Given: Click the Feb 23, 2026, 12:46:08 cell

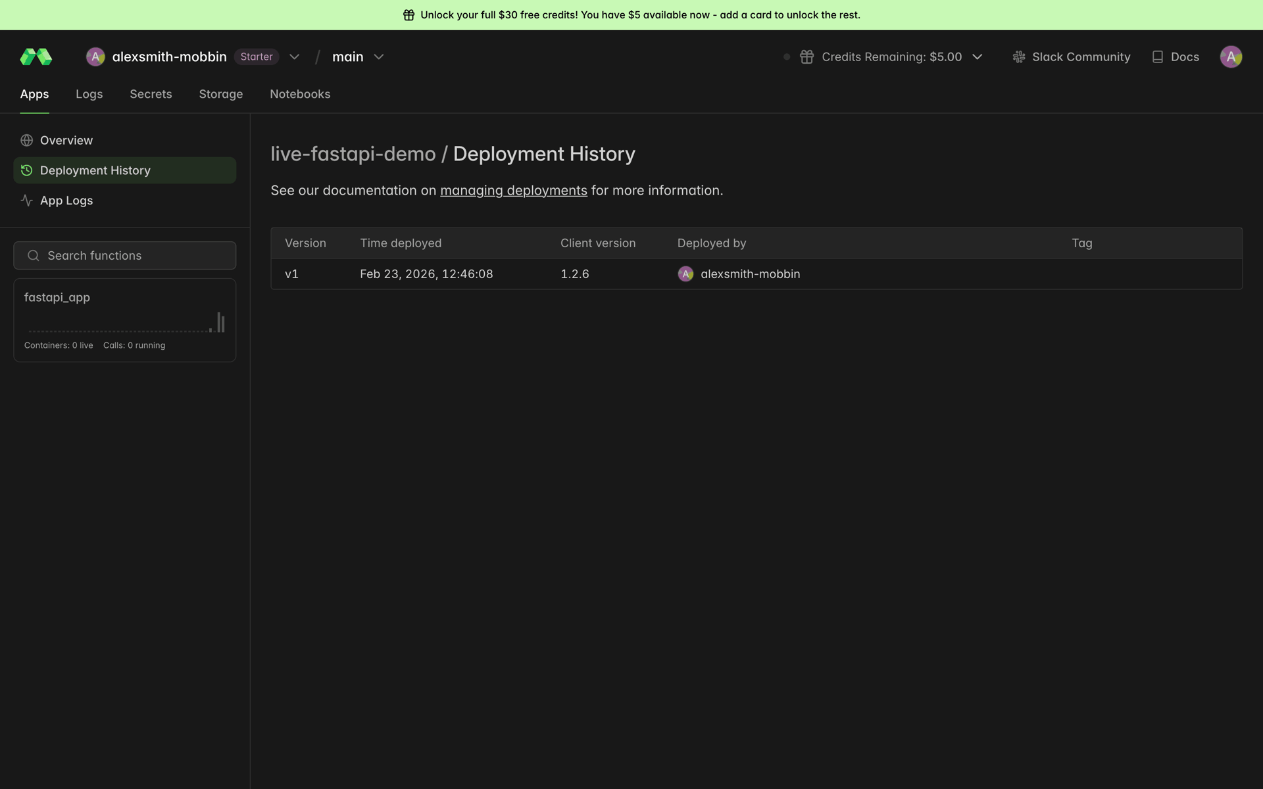Looking at the screenshot, I should click(426, 274).
